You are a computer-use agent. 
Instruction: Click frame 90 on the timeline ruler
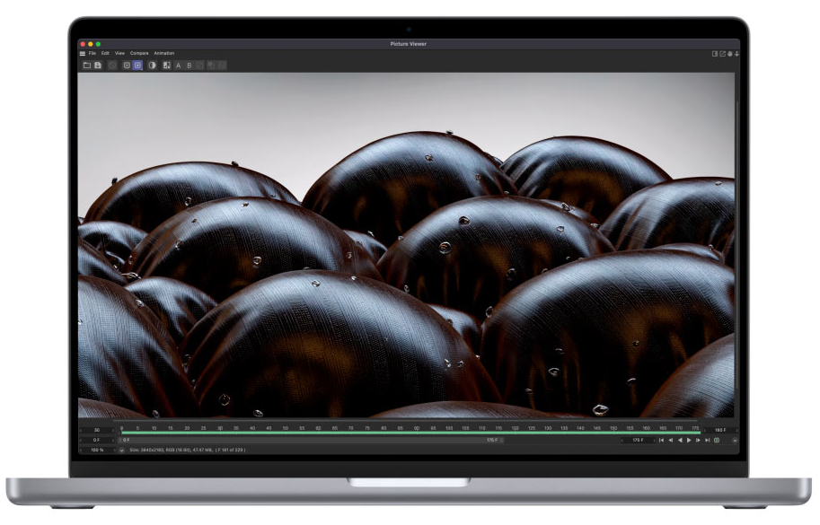point(416,428)
